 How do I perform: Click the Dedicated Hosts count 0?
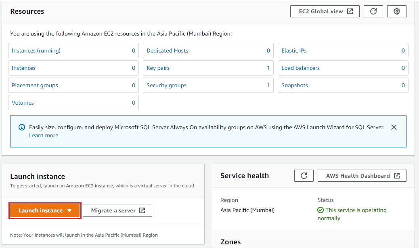point(268,50)
